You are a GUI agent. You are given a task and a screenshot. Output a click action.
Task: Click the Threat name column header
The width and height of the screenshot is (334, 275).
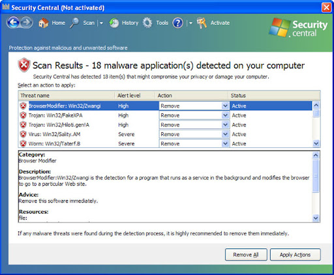[67, 96]
